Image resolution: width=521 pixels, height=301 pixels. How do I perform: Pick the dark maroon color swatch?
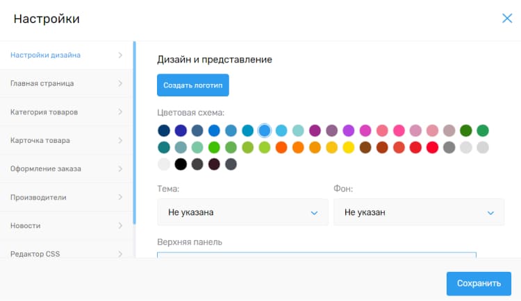[x=214, y=164]
